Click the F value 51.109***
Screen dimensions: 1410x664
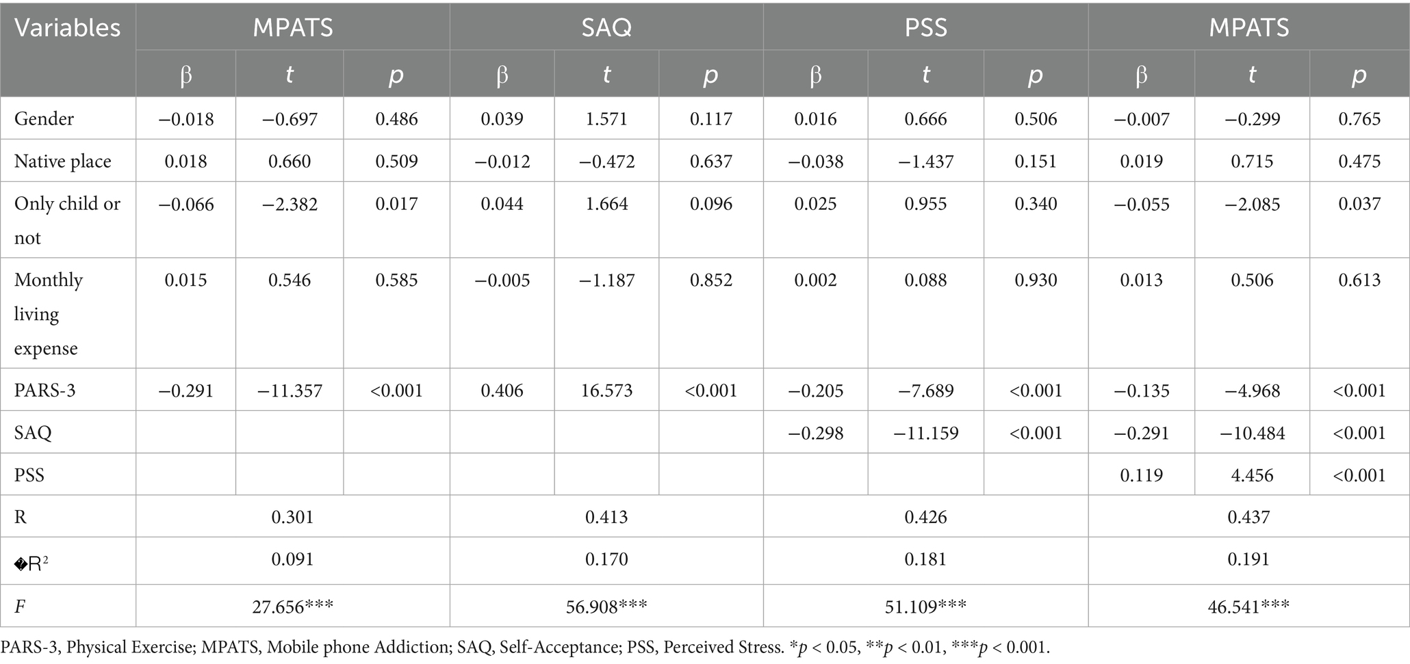coord(925,607)
